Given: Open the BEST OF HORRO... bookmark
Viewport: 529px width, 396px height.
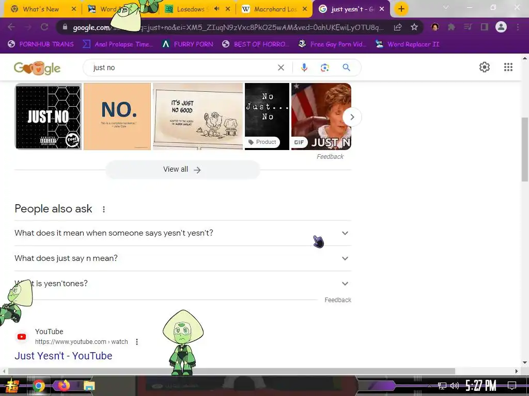Looking at the screenshot, I should [256, 44].
